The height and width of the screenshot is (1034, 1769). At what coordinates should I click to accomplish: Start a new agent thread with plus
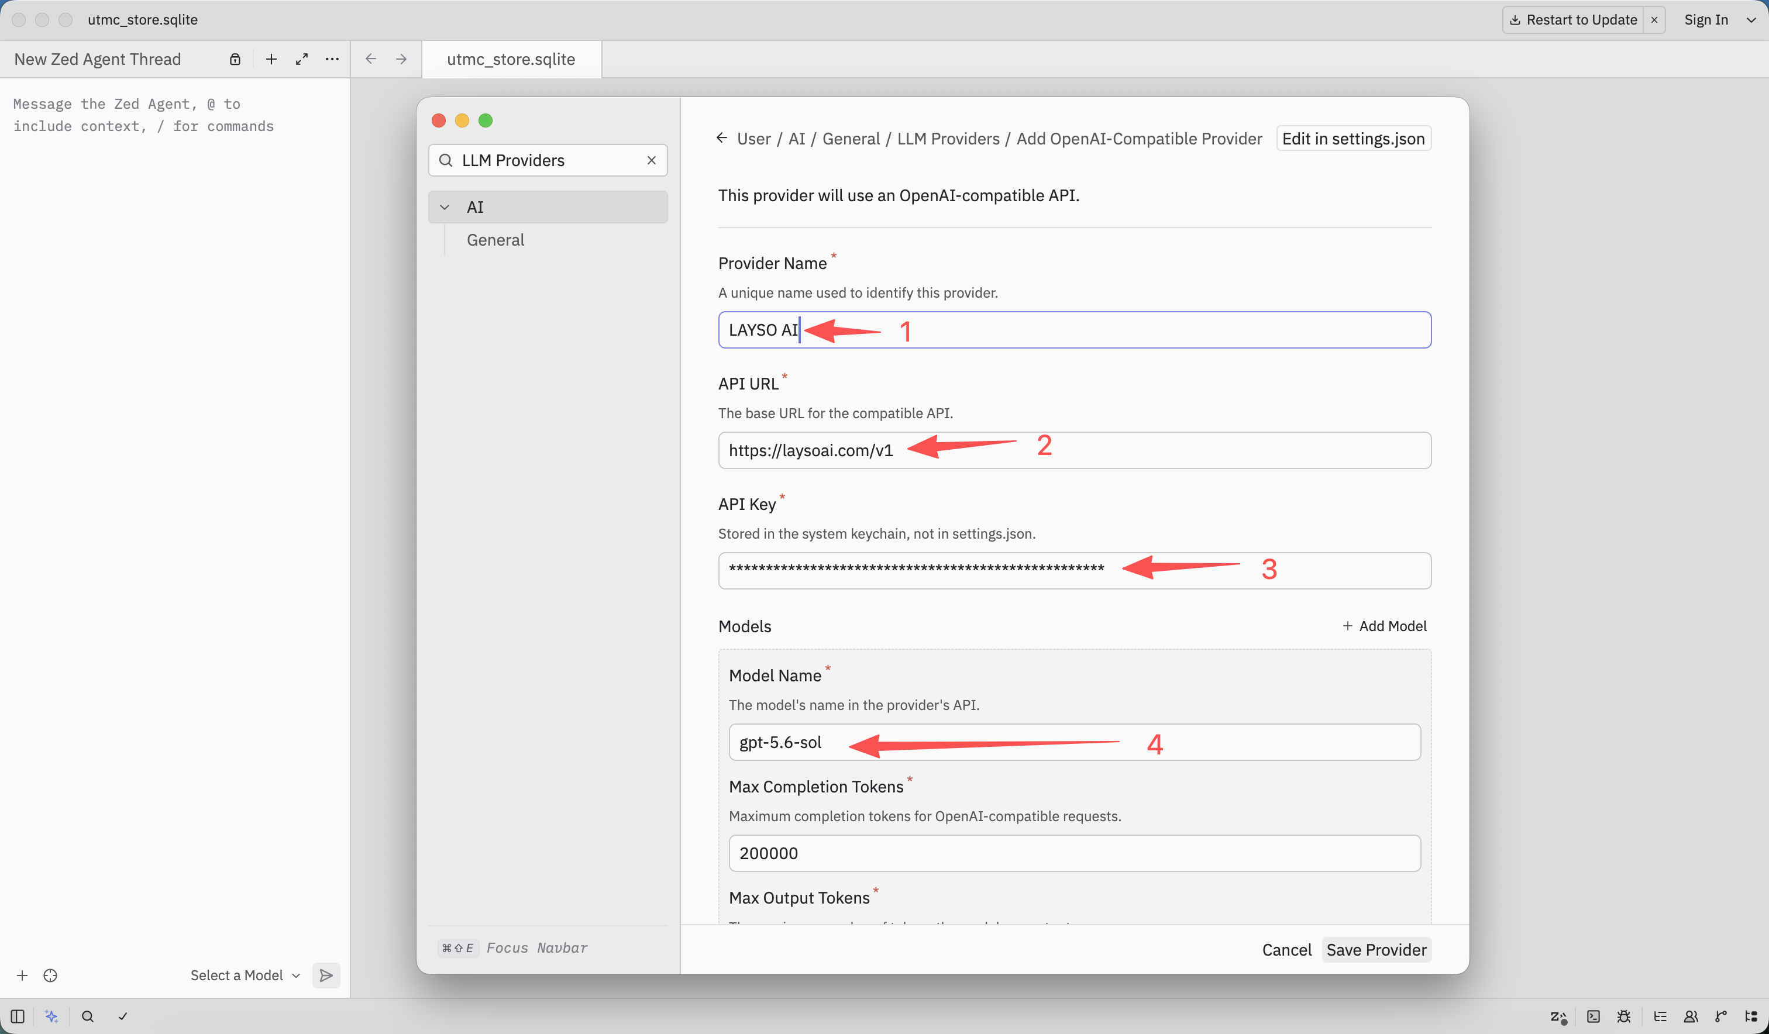point(271,59)
